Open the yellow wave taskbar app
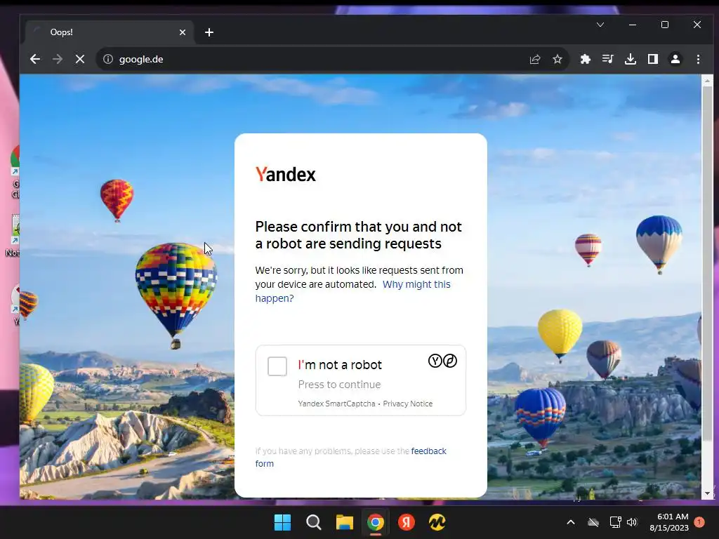This screenshot has height=539, width=719. [437, 522]
